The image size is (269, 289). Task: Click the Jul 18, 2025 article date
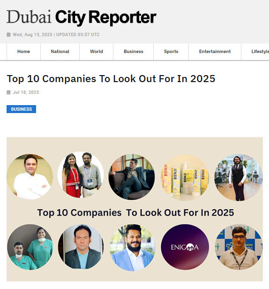click(x=26, y=92)
